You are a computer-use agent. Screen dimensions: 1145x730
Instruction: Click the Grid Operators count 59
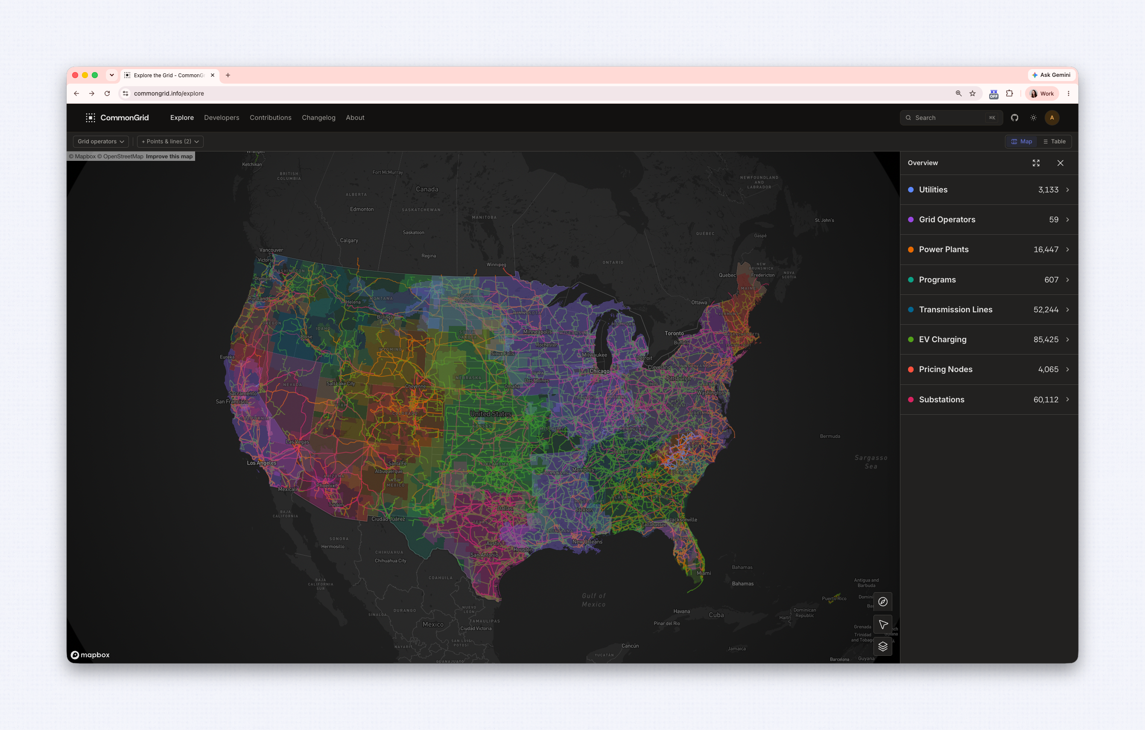(x=1054, y=220)
